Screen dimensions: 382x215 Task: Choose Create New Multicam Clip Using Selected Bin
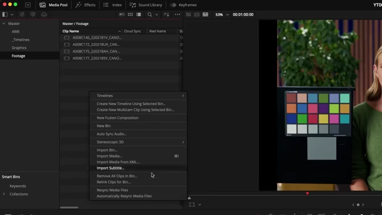(138, 110)
